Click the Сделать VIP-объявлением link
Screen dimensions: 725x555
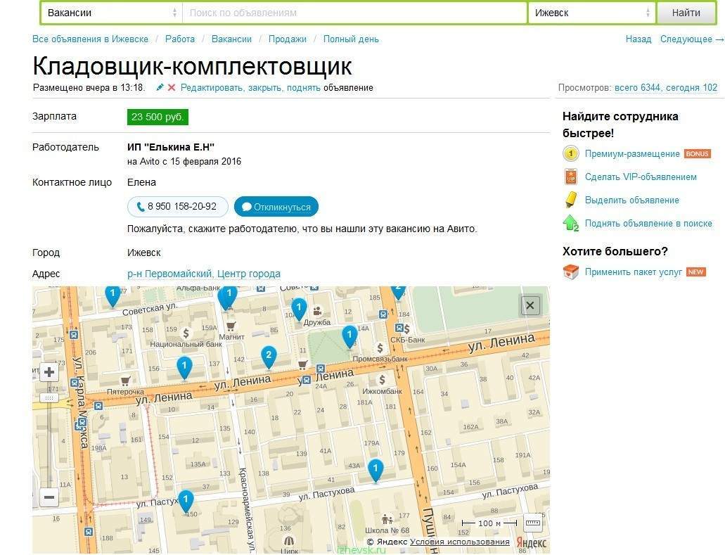tap(641, 177)
